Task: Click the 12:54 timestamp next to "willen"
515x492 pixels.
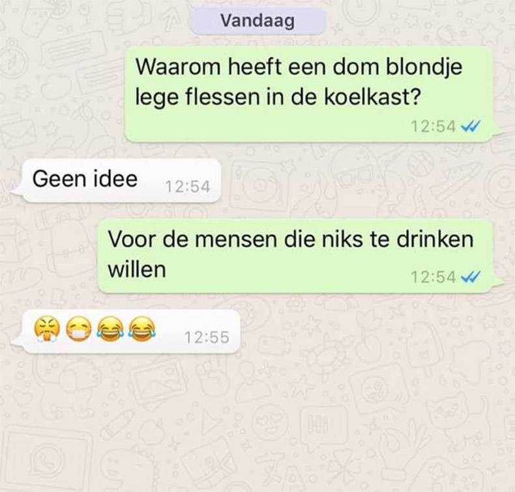Action: [x=434, y=277]
